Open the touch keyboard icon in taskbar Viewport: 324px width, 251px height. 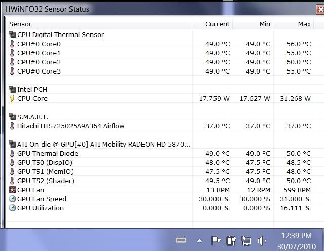(x=181, y=240)
